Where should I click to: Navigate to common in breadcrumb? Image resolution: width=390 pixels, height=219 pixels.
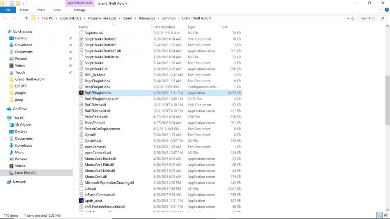coord(168,18)
